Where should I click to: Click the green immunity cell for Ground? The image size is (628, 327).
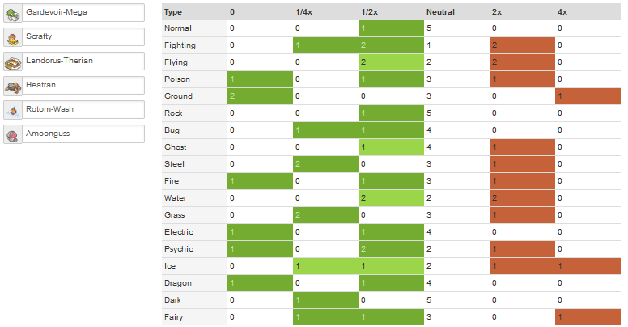260,96
